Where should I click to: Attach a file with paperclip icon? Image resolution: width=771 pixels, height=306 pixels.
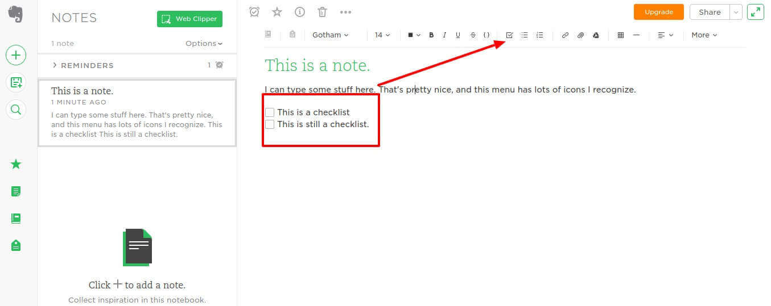click(x=580, y=35)
